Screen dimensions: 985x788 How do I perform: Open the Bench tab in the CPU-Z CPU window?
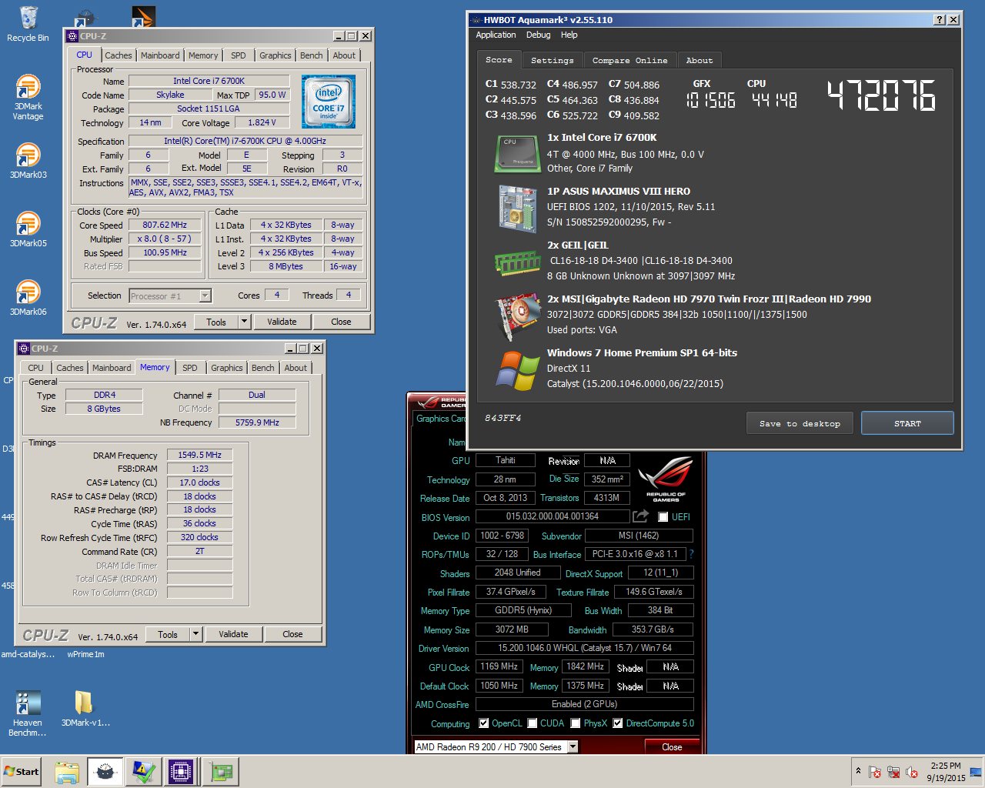311,55
